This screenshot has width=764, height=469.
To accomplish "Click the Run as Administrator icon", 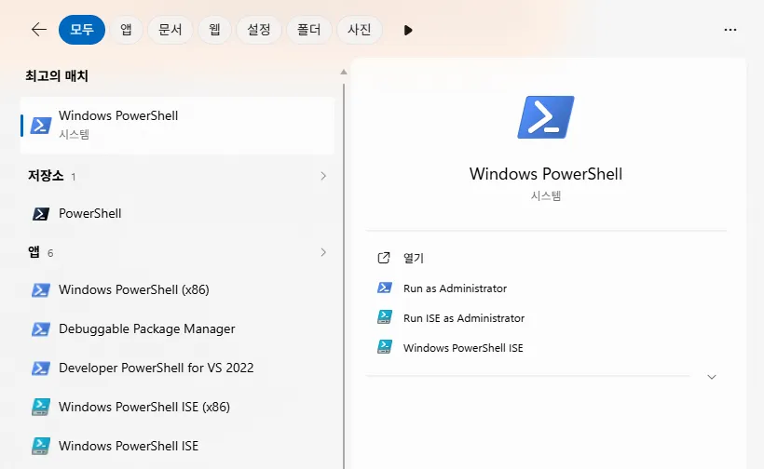I will tap(385, 288).
